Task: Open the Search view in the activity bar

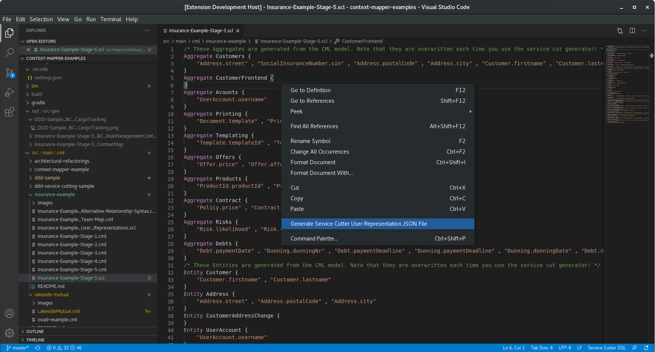Action: 9,53
